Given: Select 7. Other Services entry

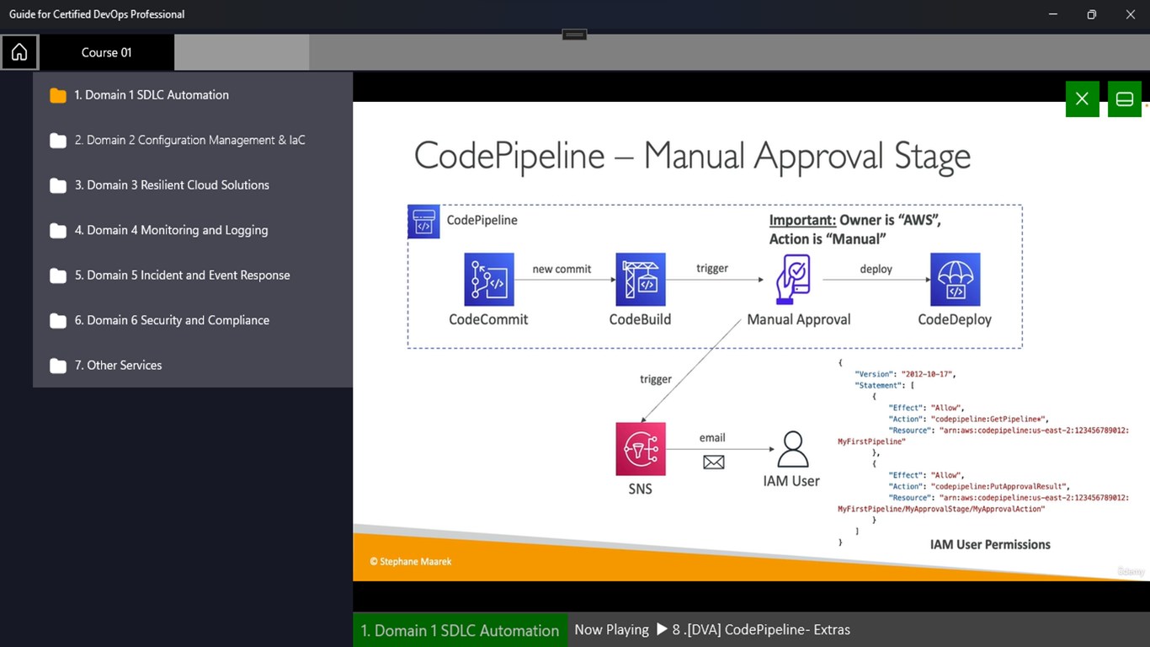Looking at the screenshot, I should coord(118,366).
